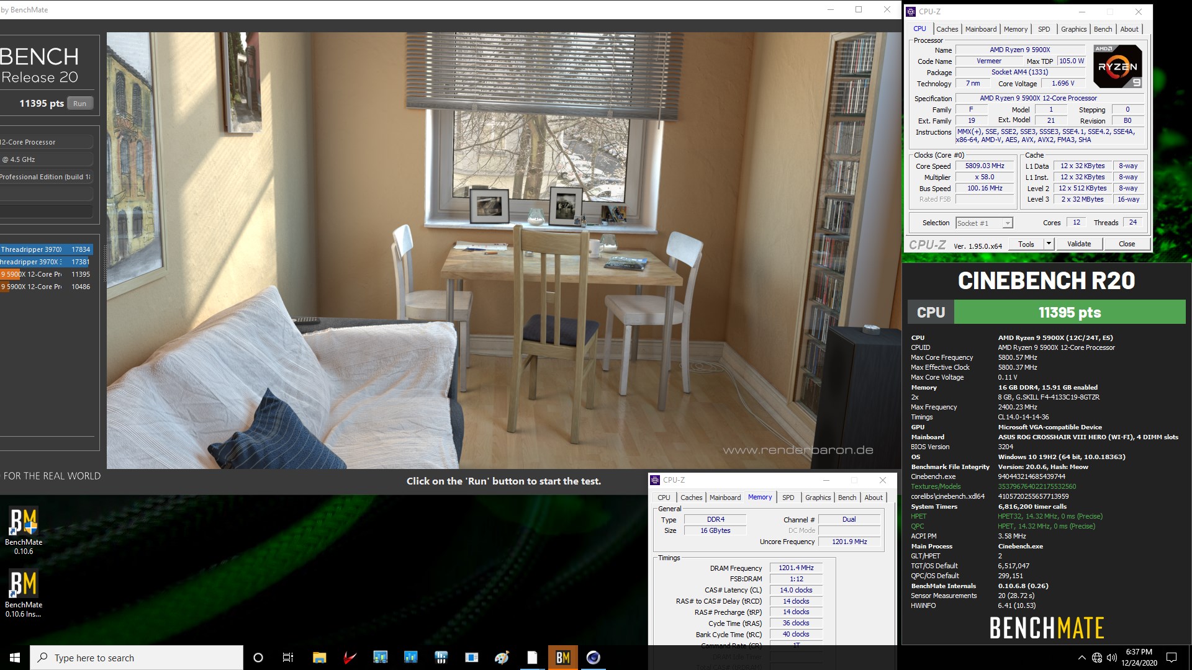This screenshot has height=670, width=1192.
Task: Click the Multiplier x 58.0 value
Action: [x=985, y=177]
